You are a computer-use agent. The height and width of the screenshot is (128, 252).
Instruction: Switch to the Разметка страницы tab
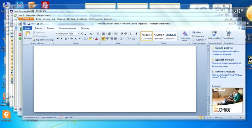point(67,28)
